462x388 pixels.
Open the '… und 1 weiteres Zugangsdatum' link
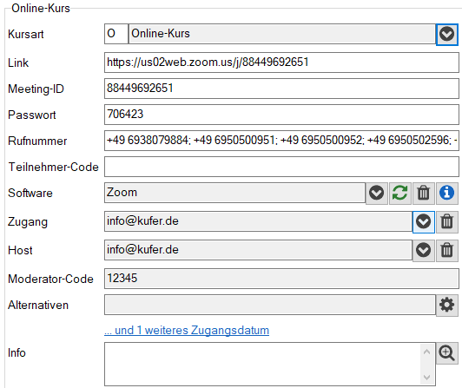pos(187,330)
